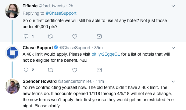Open the more-options chevron on Tiffanie's tweet
The width and height of the screenshot is (186, 110).
173,6
